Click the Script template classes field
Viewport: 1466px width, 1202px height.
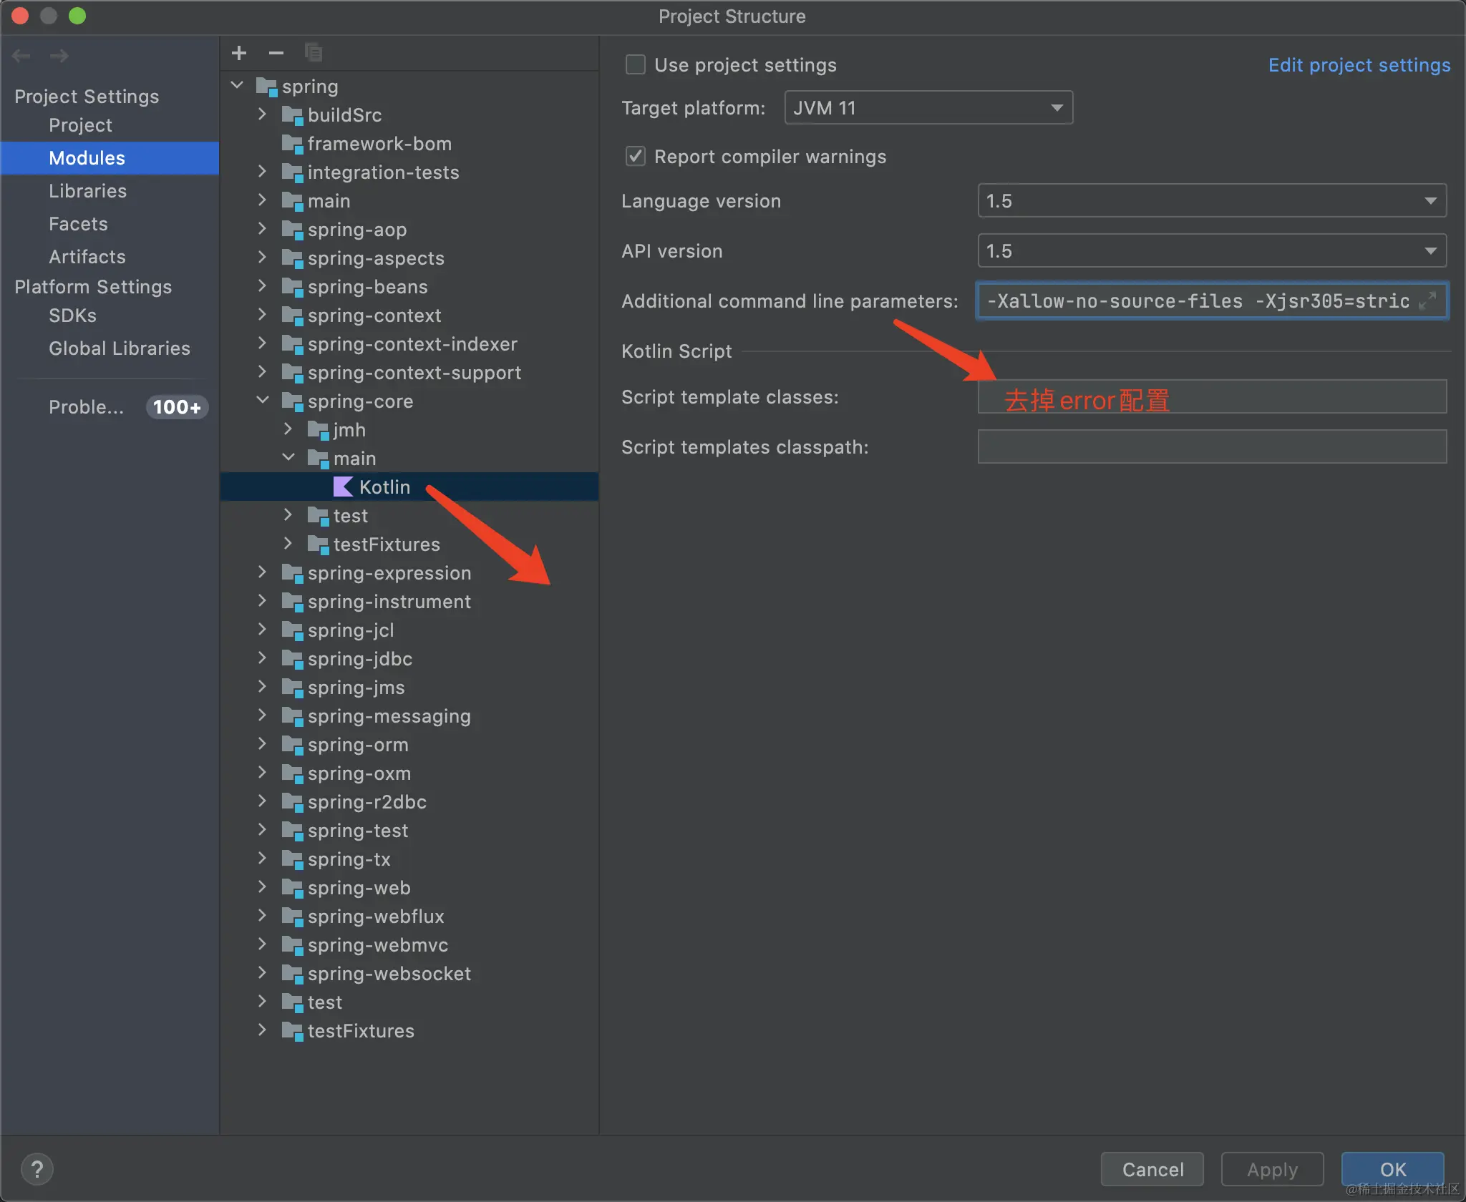pos(1211,397)
